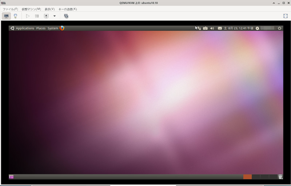Open the ファイル(F) menu

point(10,9)
